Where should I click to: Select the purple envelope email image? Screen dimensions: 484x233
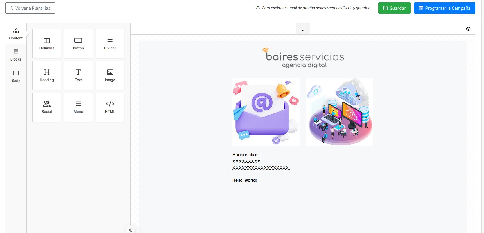click(x=266, y=112)
